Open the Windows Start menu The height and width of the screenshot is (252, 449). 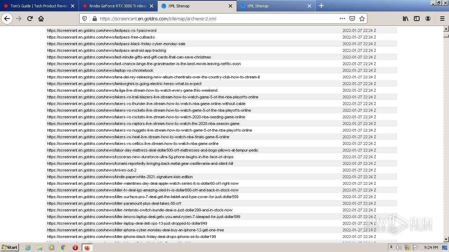tap(9, 247)
